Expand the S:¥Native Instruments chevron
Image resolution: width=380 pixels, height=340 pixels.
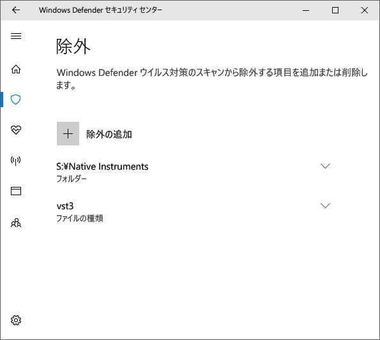point(325,166)
